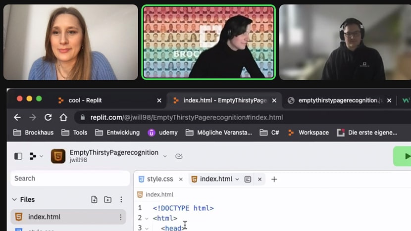Add a new editor tab with plus icon
Screen dimensions: 411x231
pyautogui.click(x=274, y=179)
